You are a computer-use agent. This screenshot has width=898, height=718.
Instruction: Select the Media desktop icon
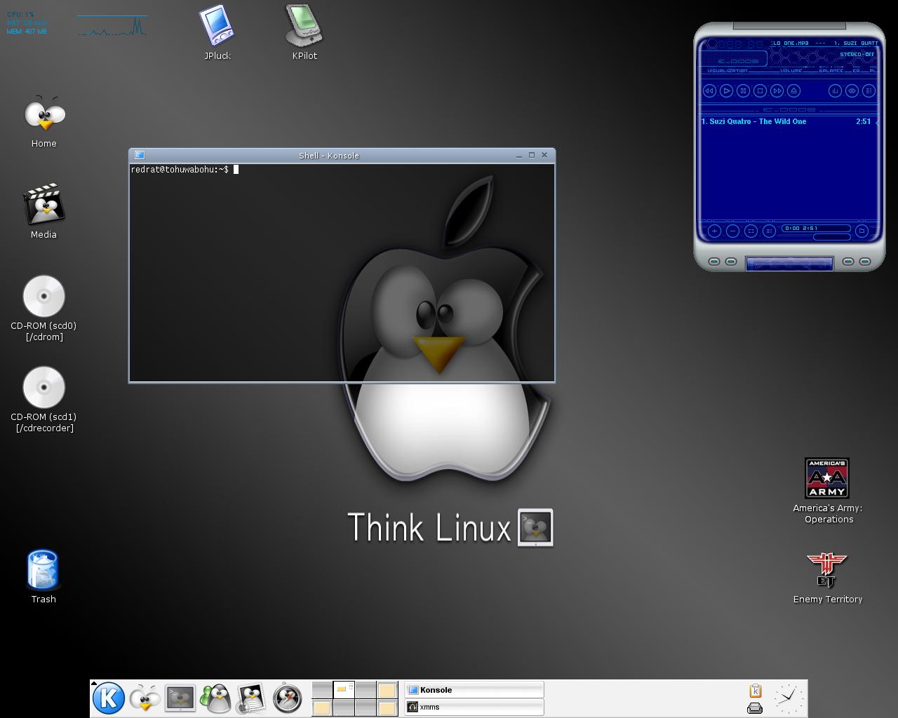[x=43, y=211]
